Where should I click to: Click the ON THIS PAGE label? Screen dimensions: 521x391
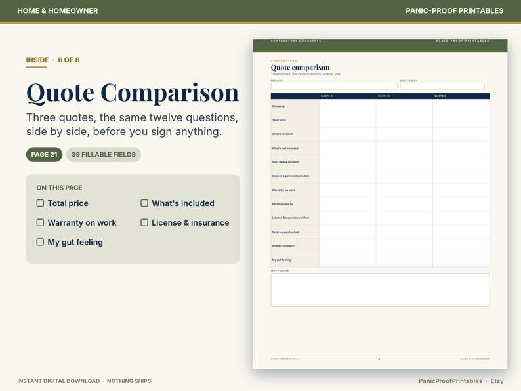[x=60, y=188]
